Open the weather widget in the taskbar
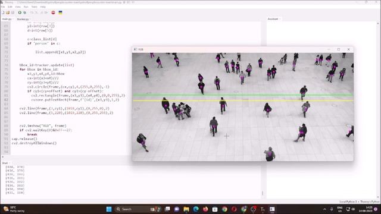 tap(14, 209)
